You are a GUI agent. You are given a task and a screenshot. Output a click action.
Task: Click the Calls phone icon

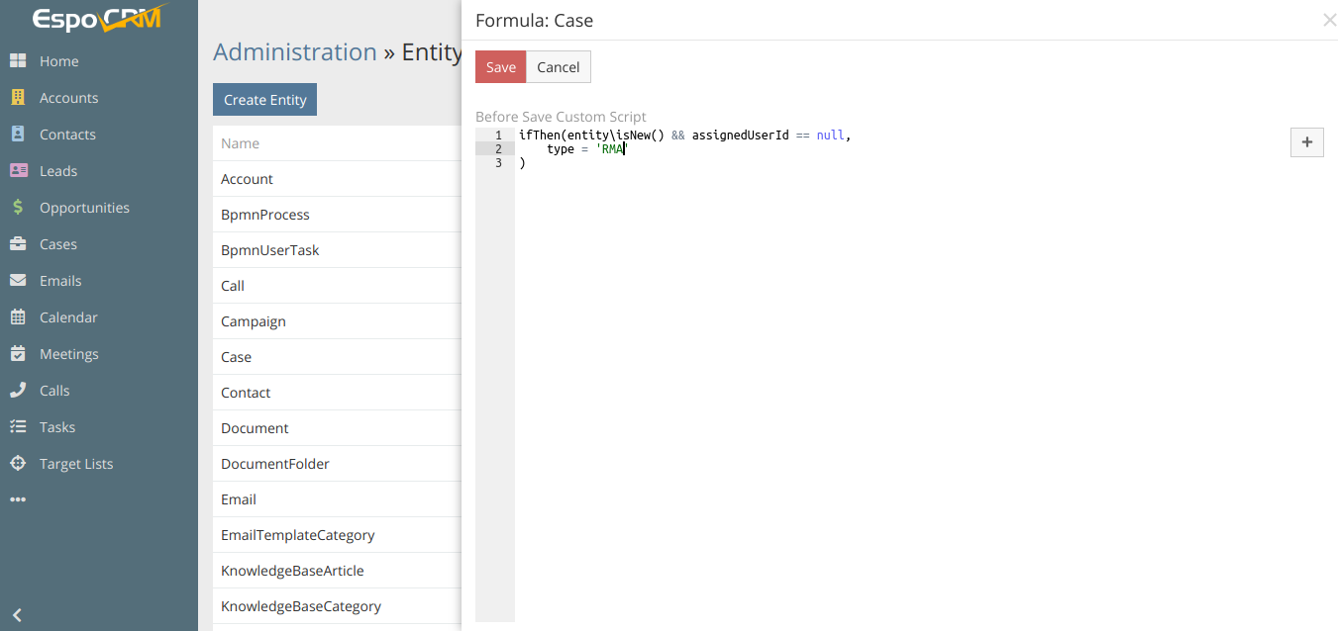[x=18, y=391]
